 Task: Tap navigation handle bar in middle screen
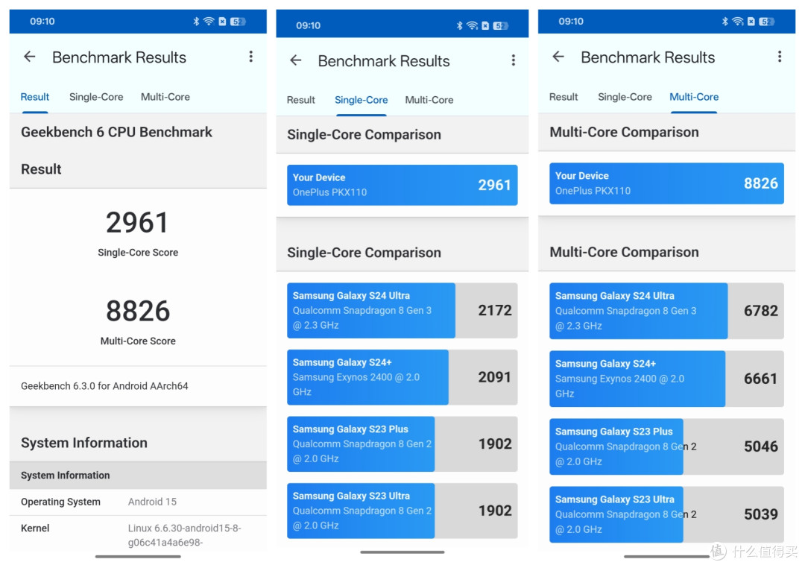pyautogui.click(x=402, y=552)
